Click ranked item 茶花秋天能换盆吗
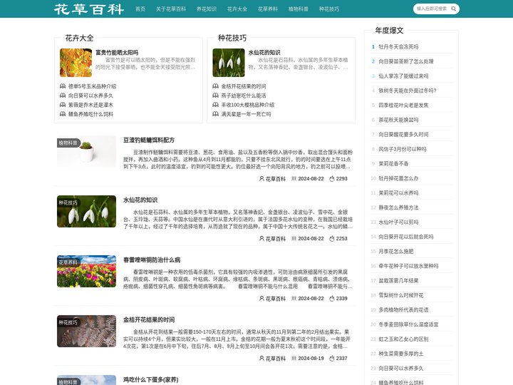The image size is (513, 385). pyautogui.click(x=398, y=120)
